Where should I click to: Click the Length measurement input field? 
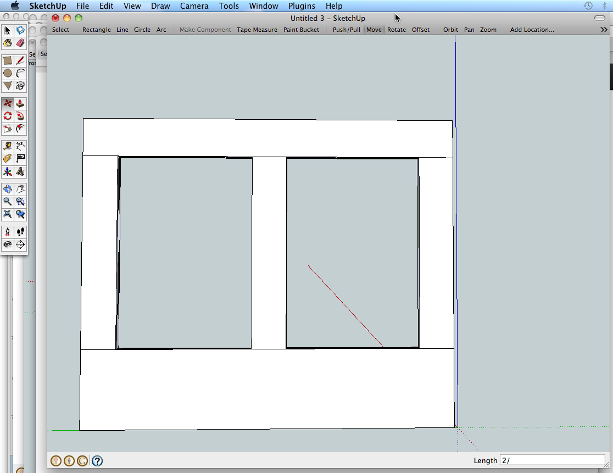tap(551, 460)
